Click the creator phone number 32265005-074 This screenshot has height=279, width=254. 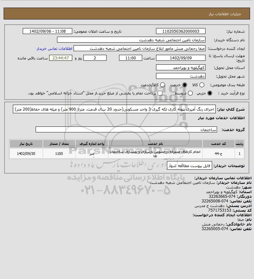click(x=215, y=229)
